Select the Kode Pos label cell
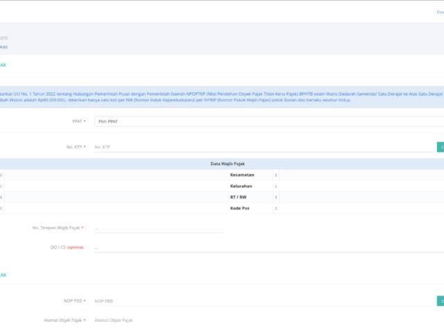Screen dimensions: 444x333 click(250, 208)
